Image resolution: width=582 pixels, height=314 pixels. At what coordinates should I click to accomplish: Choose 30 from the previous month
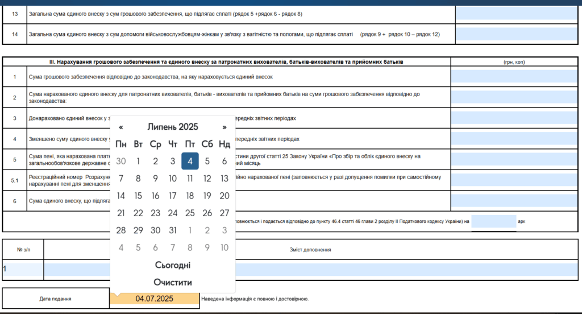(x=121, y=161)
